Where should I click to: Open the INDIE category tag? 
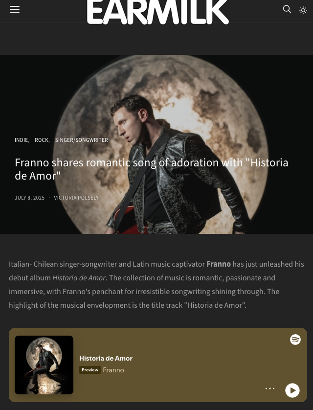pyautogui.click(x=22, y=140)
